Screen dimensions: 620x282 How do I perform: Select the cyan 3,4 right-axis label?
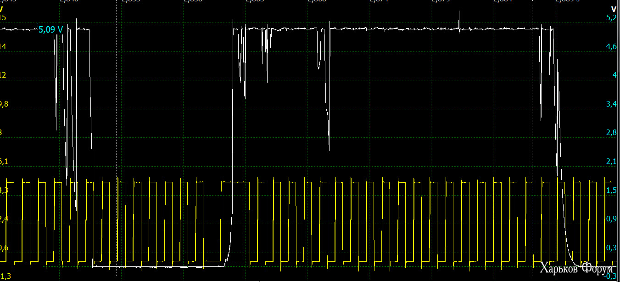[611, 104]
